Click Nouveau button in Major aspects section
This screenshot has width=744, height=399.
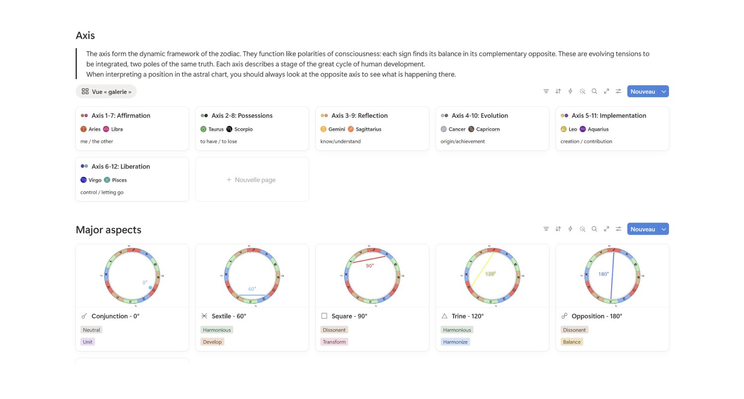point(643,229)
